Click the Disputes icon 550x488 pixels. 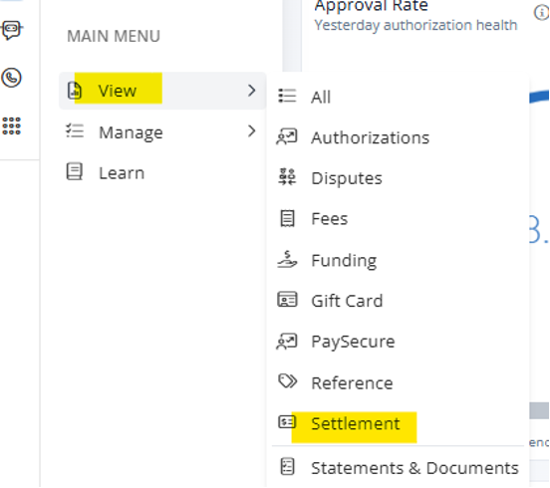[x=287, y=176]
